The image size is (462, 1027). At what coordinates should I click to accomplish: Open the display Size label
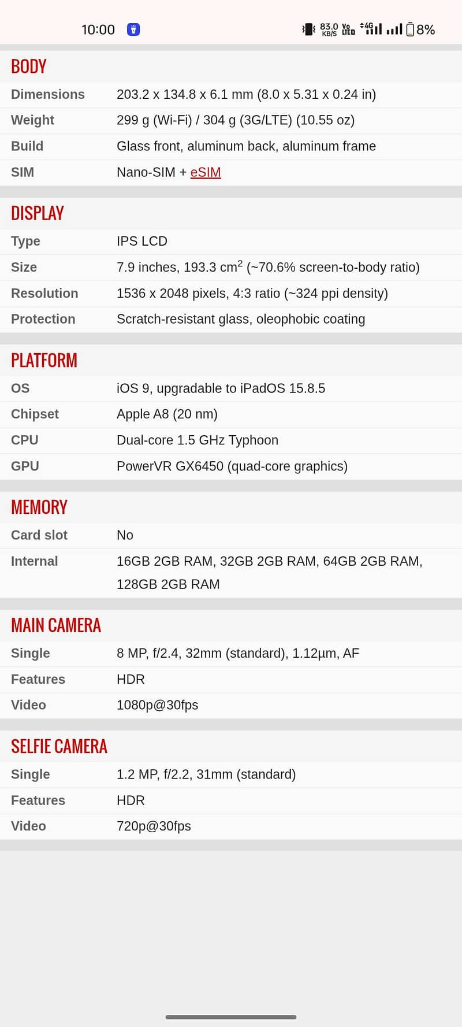[24, 268]
